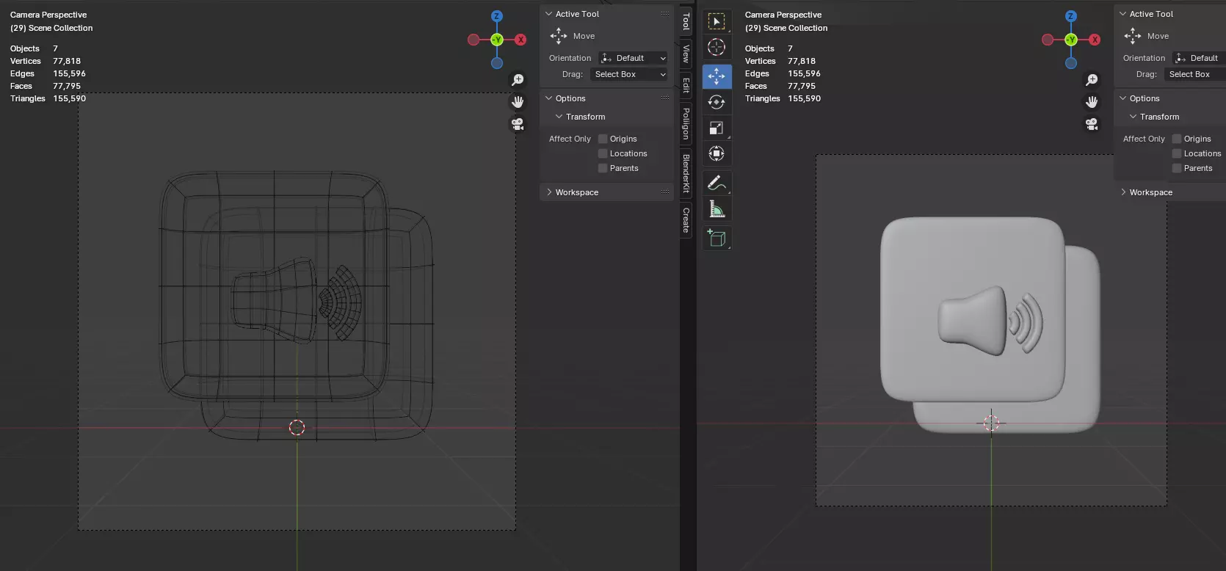Grab Workspace panel drag handle in left viewport

pos(664,192)
